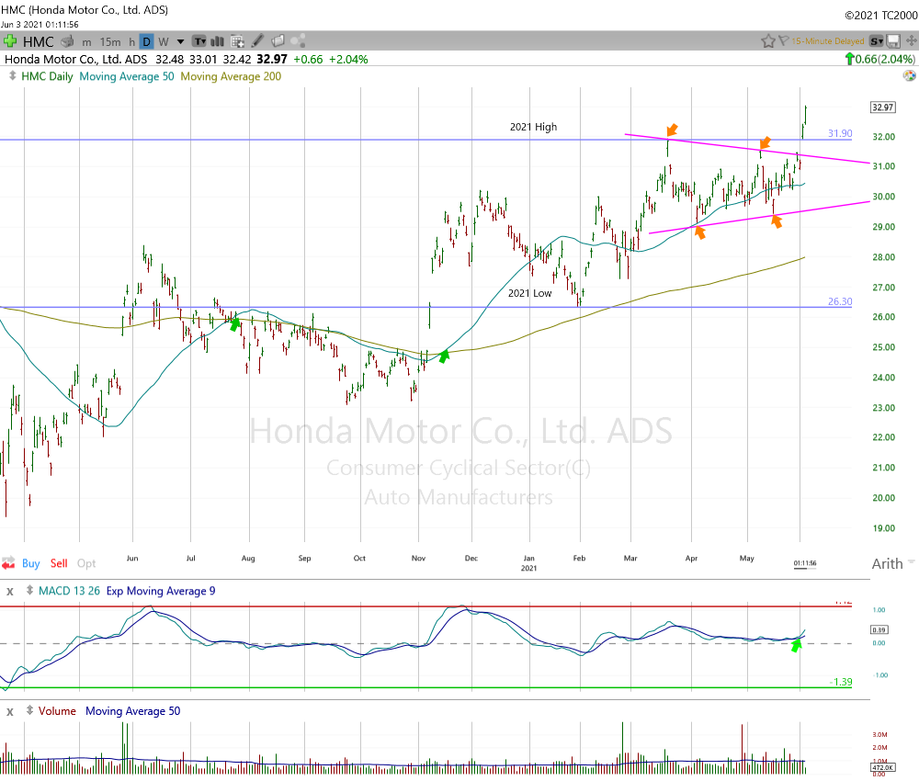The image size is (919, 781).
Task: Click the 'Moving Average 50' label in the price pane
Action: [x=127, y=77]
